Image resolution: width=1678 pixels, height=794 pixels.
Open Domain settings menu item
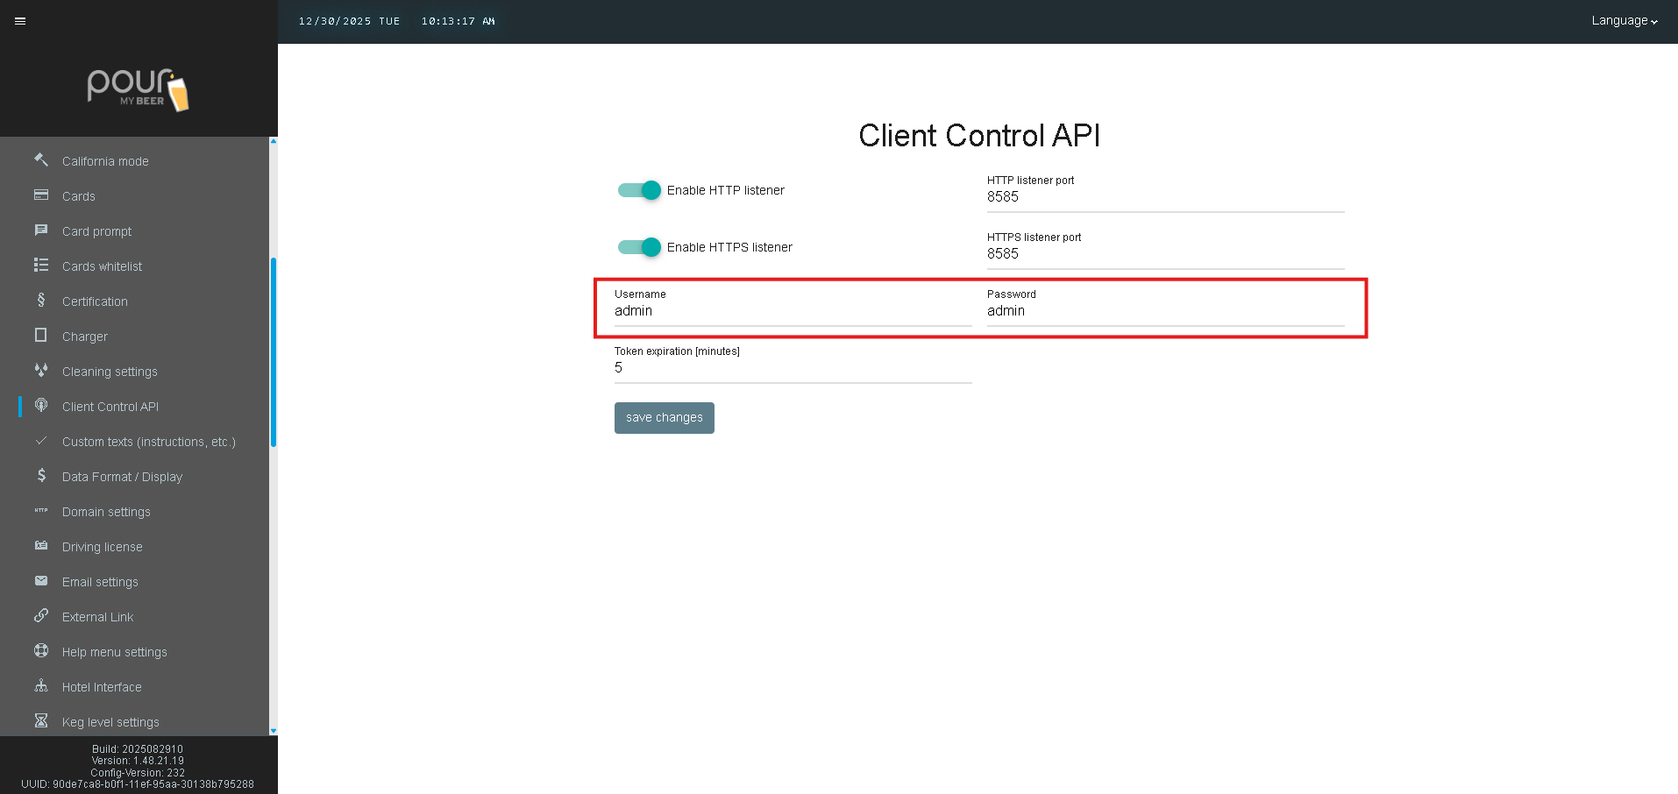click(x=106, y=512)
